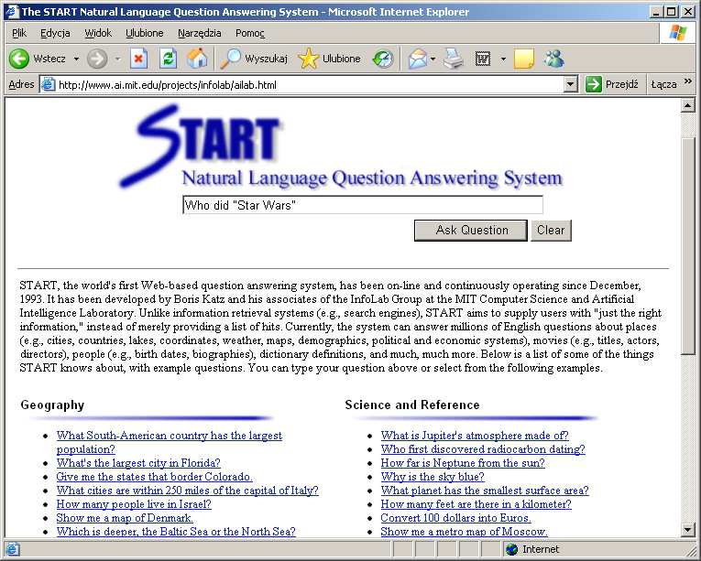Expand the Forward button history dropdown
701x561 pixels.
117,59
